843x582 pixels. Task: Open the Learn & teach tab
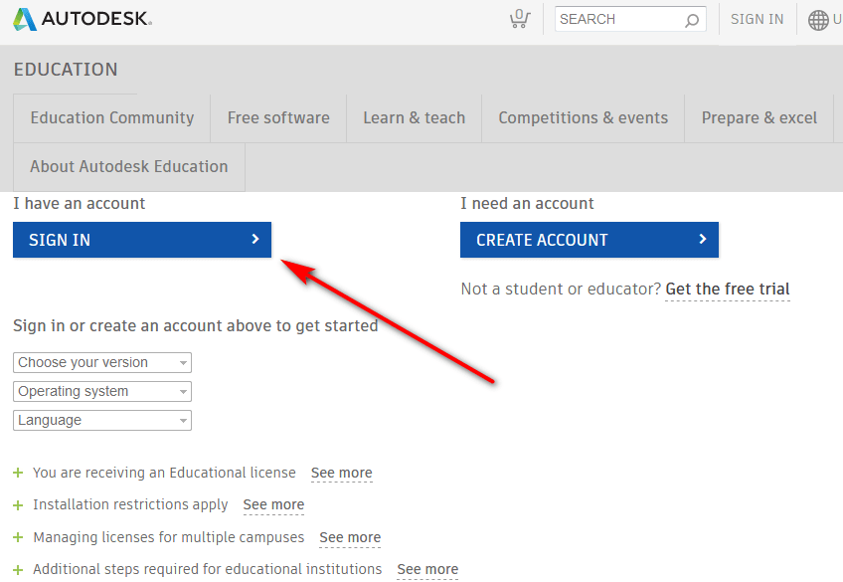click(x=414, y=117)
